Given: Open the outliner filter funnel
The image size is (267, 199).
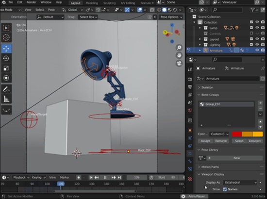Looking at the screenshot, I should [x=253, y=10].
